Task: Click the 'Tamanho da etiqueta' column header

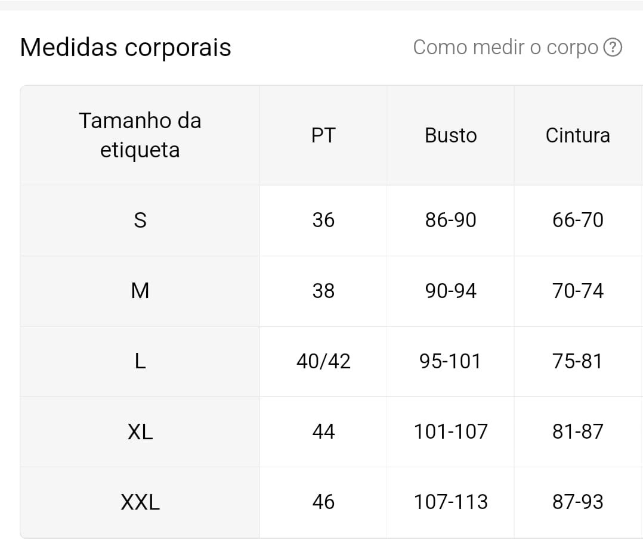Action: point(140,135)
